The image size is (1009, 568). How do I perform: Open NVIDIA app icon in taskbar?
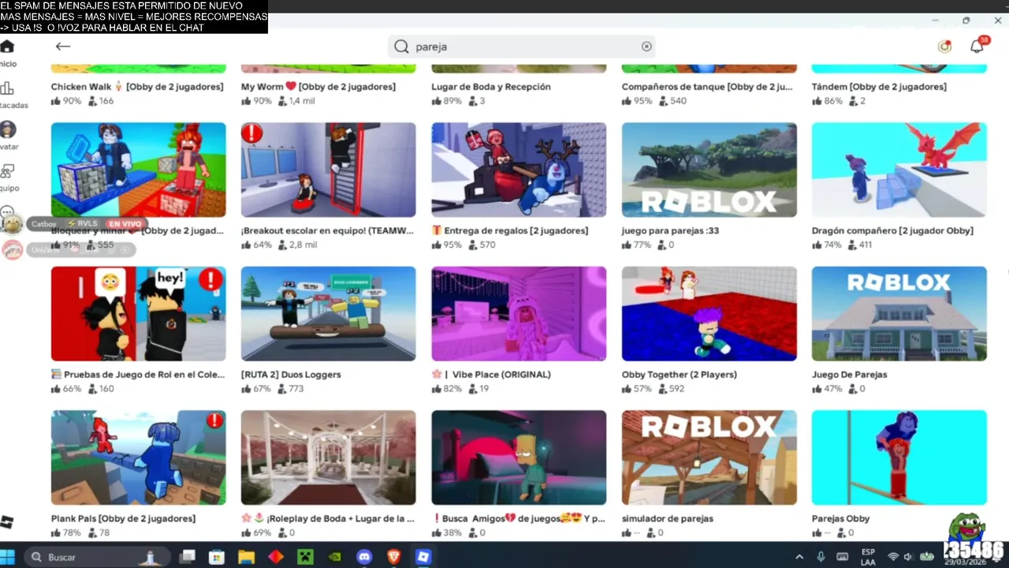point(334,557)
